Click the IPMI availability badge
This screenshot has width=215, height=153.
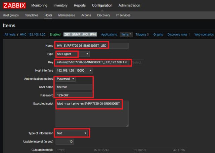coord(93,34)
